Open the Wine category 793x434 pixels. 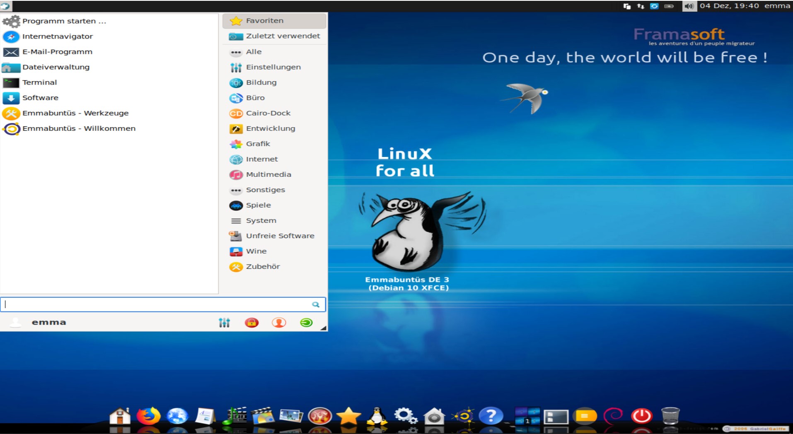click(x=274, y=251)
